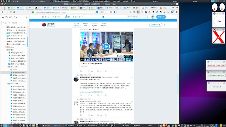Toggle the bookmark star in URL bar

pyautogui.click(x=114, y=12)
